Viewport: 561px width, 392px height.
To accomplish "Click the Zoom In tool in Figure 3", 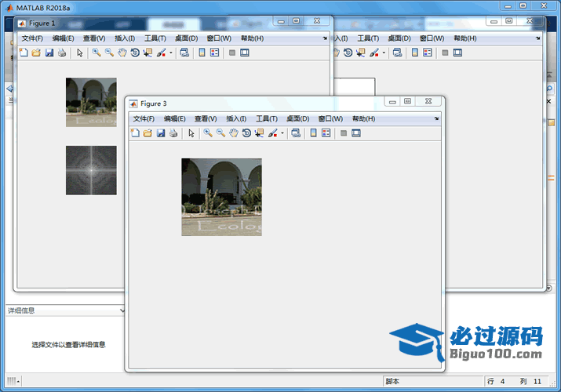I will pyautogui.click(x=208, y=133).
